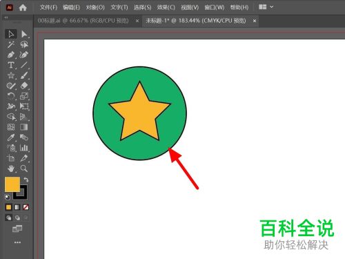Select the Shape Builder tool

pos(11,117)
